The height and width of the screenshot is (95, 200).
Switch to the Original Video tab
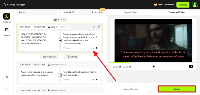[x=130, y=12]
